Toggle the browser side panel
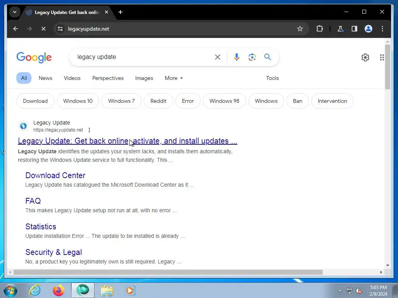This screenshot has height=298, width=398. (x=354, y=29)
